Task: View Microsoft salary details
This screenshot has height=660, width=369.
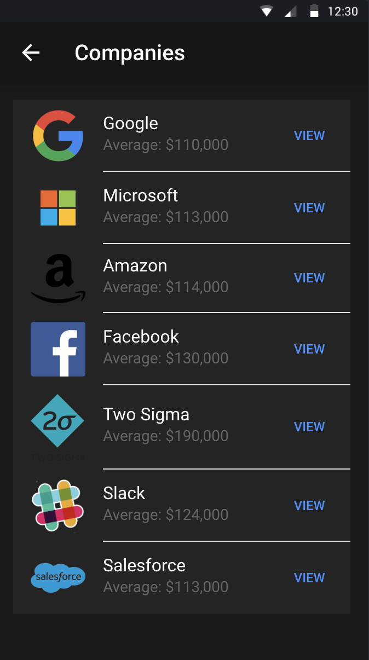Action: pos(309,208)
